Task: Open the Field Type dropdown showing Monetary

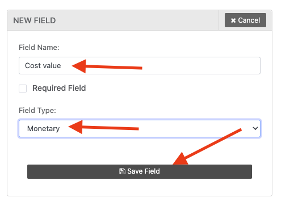Action: pos(140,128)
